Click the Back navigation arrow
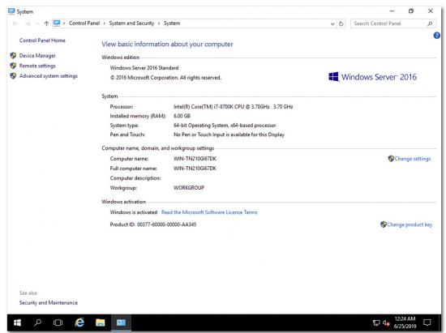This screenshot has width=446, height=333. pos(15,23)
